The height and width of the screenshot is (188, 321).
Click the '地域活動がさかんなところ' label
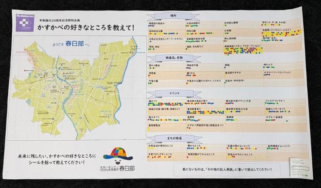(x=201, y=155)
